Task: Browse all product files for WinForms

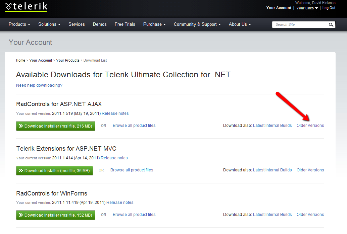Action: pyautogui.click(x=134, y=214)
